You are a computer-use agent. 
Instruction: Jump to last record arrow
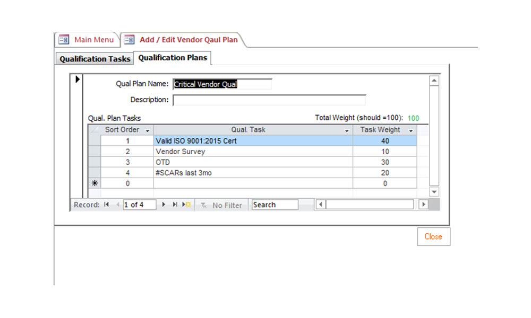coord(175,205)
